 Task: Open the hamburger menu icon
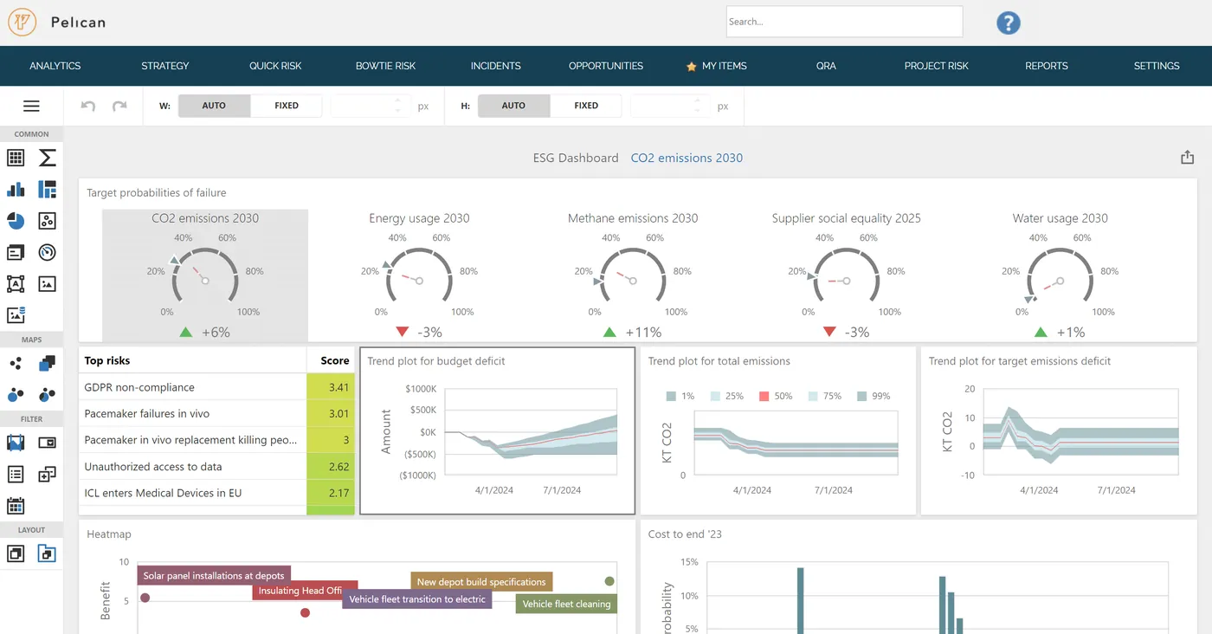31,107
